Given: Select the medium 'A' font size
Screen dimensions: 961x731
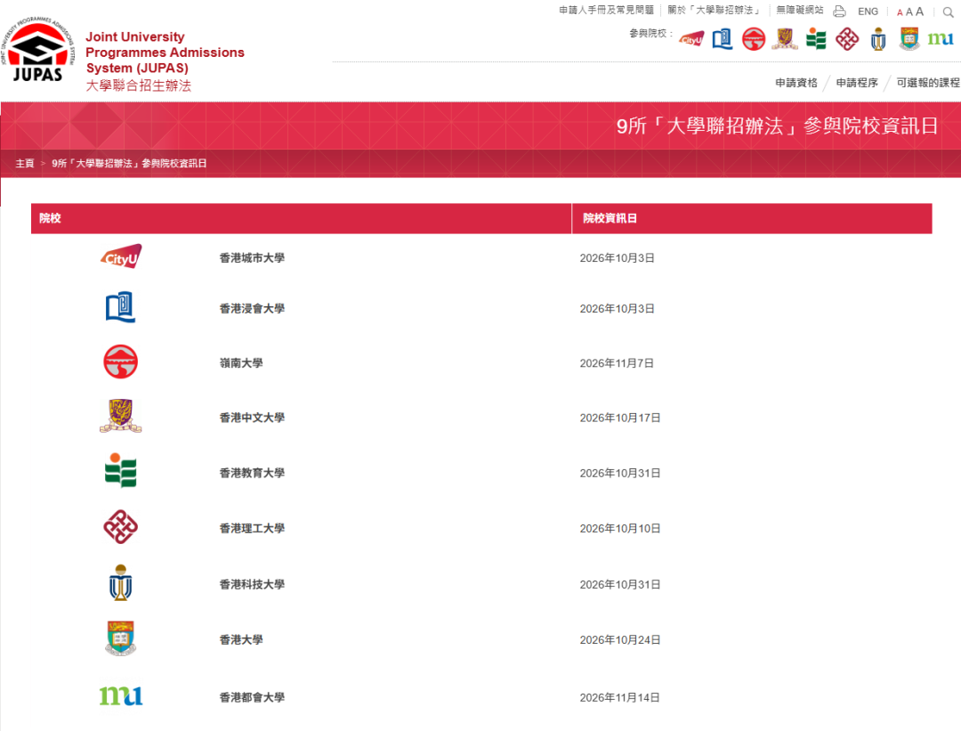Looking at the screenshot, I should click(x=909, y=12).
